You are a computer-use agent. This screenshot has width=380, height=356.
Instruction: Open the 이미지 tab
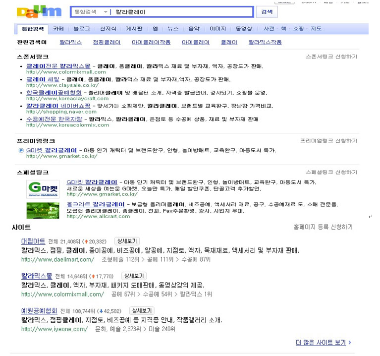coord(217,29)
